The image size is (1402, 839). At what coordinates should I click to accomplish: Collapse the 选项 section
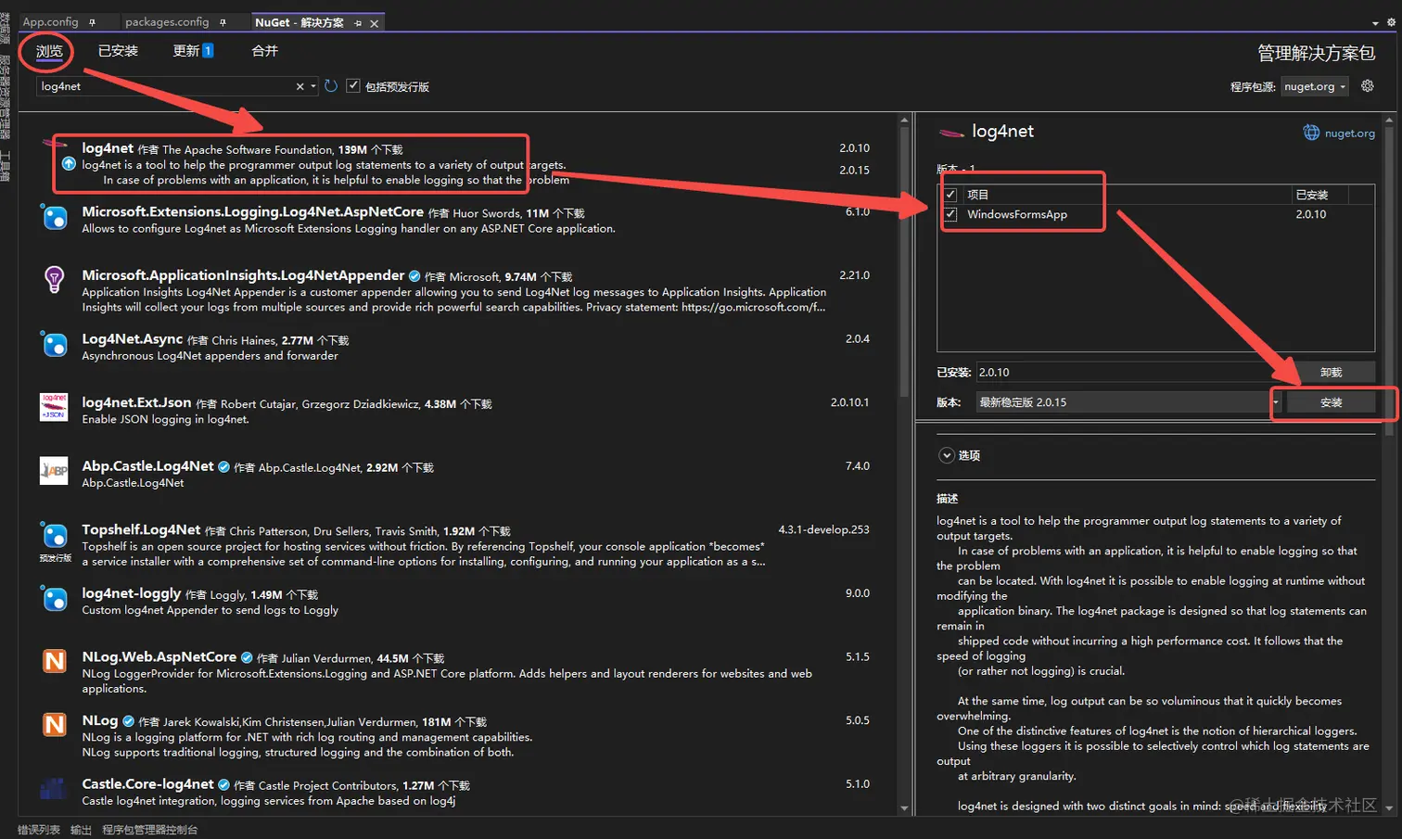coord(947,455)
